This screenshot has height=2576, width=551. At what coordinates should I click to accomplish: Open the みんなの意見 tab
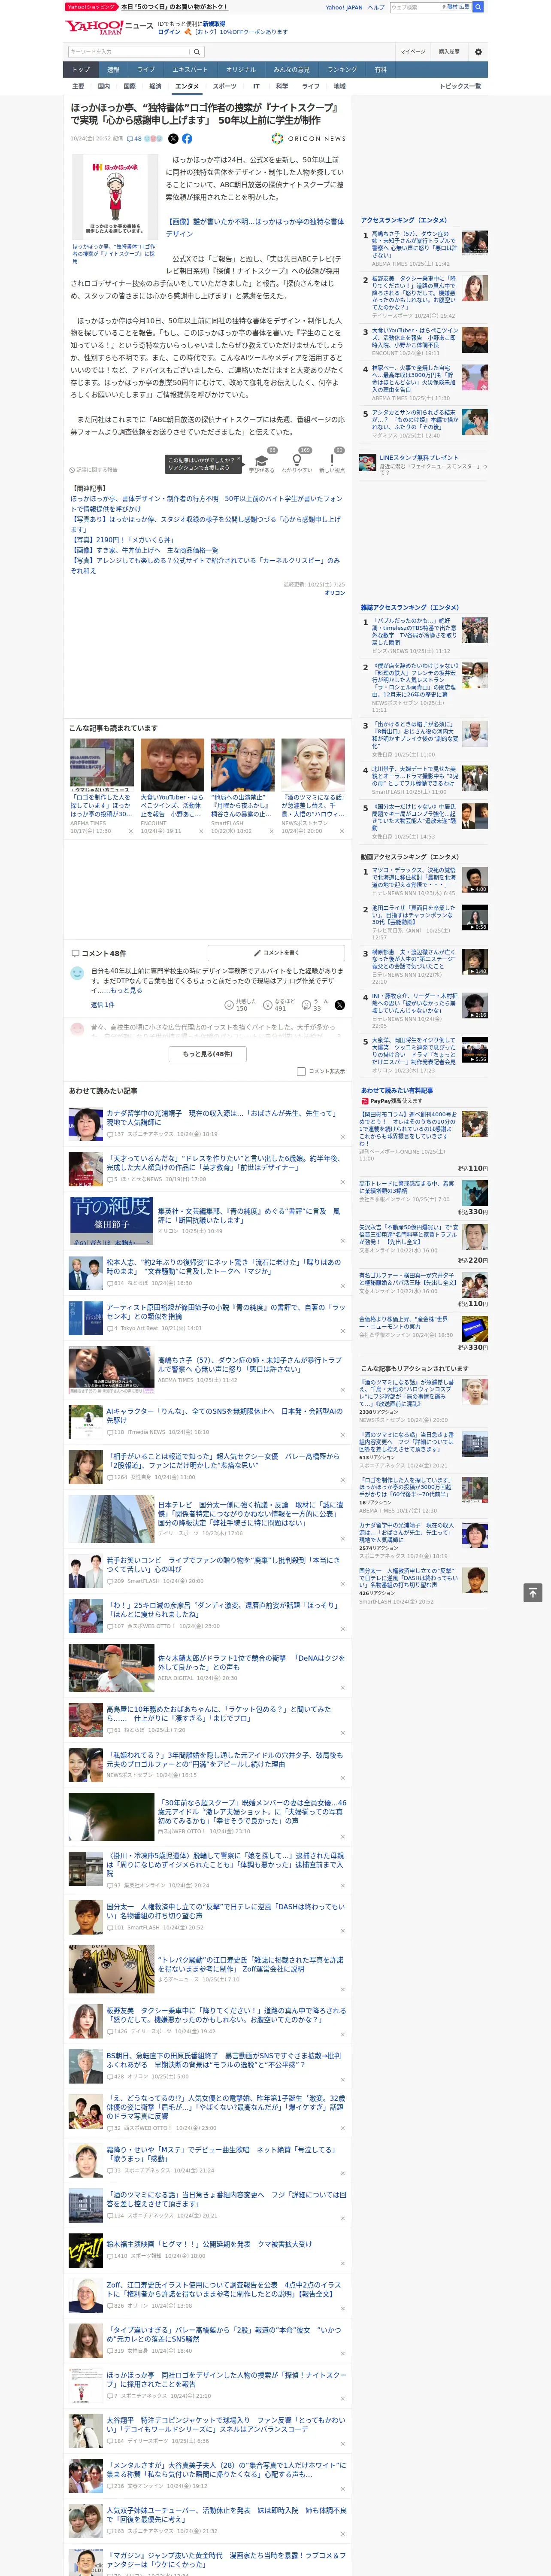(x=291, y=70)
